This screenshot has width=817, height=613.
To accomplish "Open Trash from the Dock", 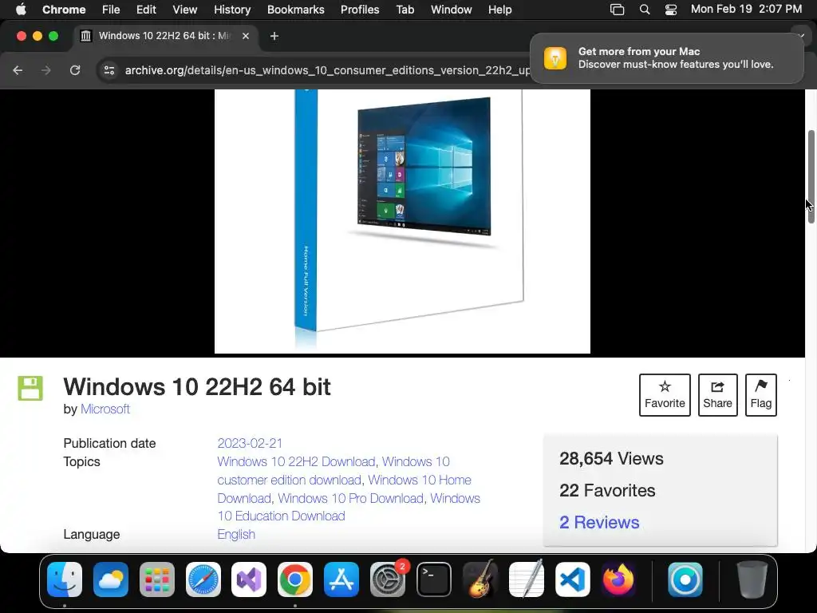I will 752,579.
